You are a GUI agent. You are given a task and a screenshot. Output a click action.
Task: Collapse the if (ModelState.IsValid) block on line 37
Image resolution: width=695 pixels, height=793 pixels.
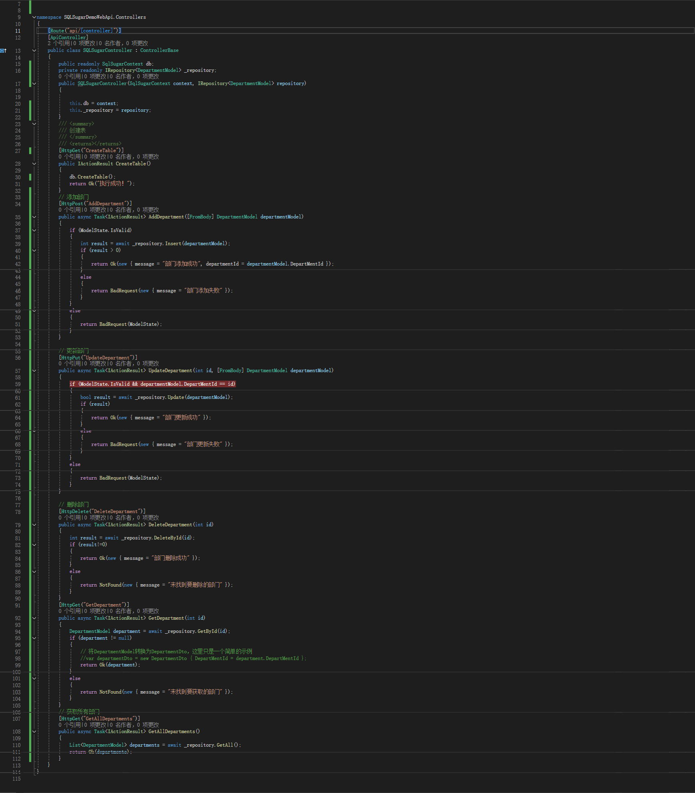34,230
